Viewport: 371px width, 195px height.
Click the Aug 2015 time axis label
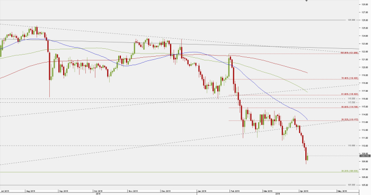[31, 191]
